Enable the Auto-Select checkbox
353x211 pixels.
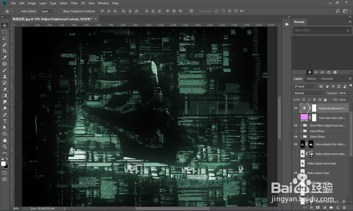18,11
